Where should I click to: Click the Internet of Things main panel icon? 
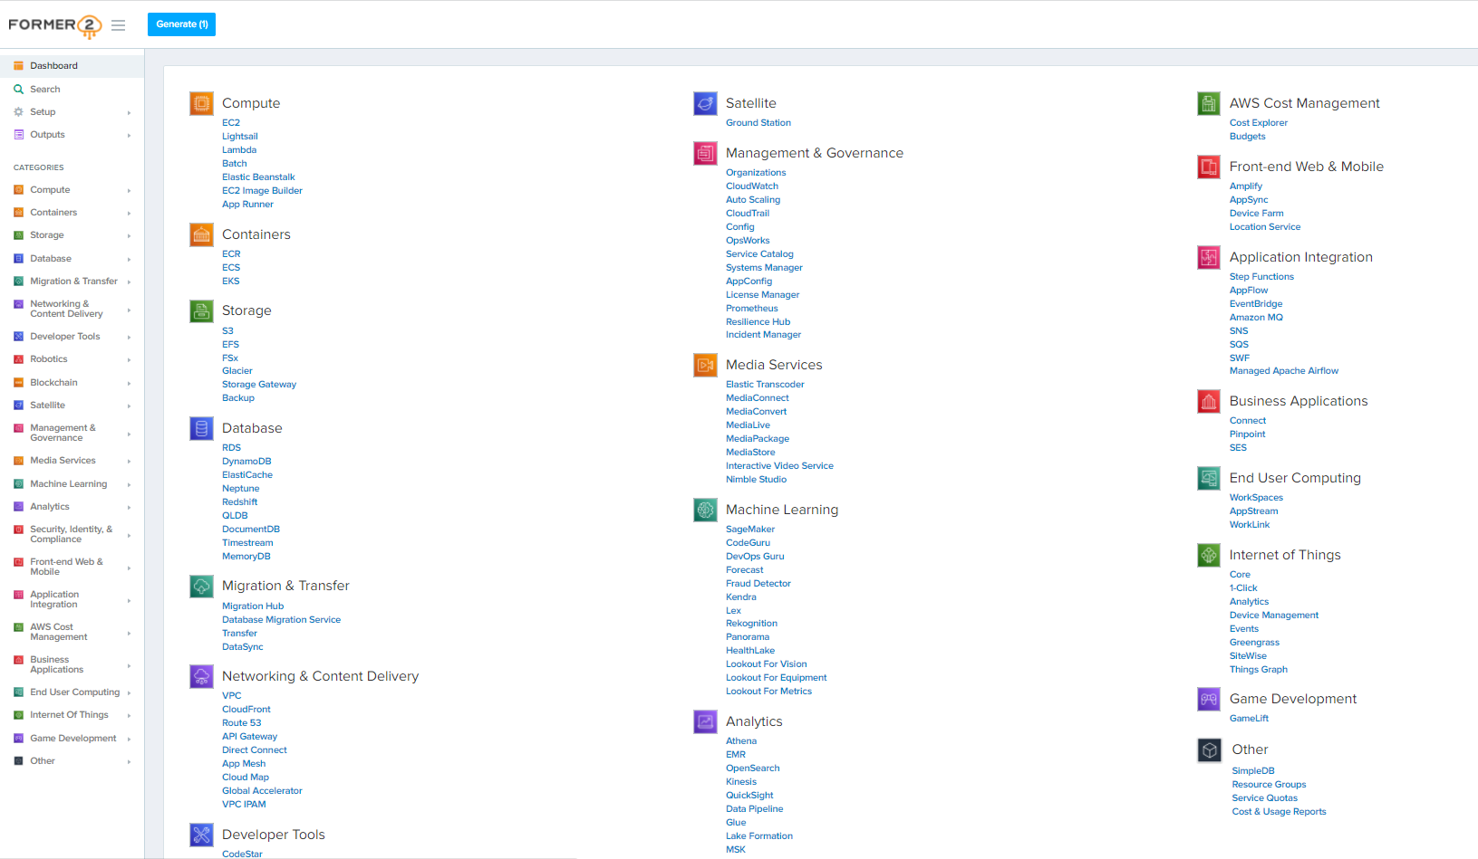click(1209, 555)
